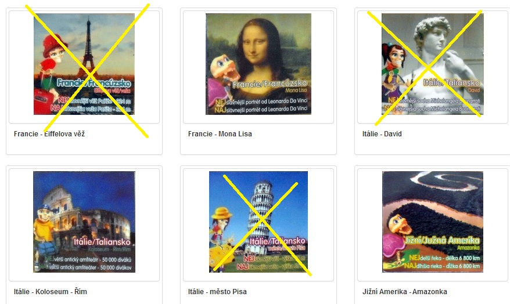Screen dimensions: 510x304
Task: Click the 'Francie/Francúzsko' heading on Mona Lisa card
Action: pyautogui.click(x=270, y=84)
